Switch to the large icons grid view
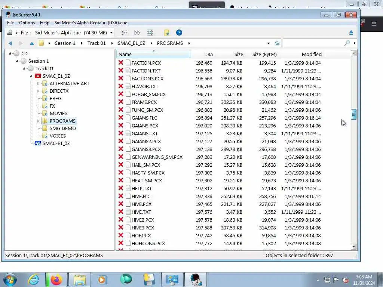The width and height of the screenshot is (383, 287). coord(150,33)
